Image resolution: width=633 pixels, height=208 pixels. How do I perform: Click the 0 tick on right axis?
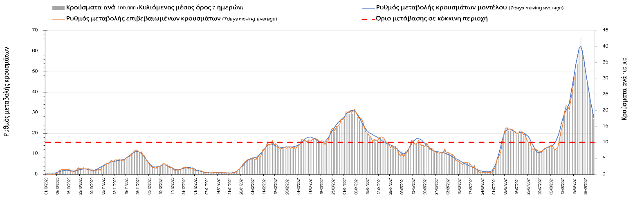[x=599, y=174]
